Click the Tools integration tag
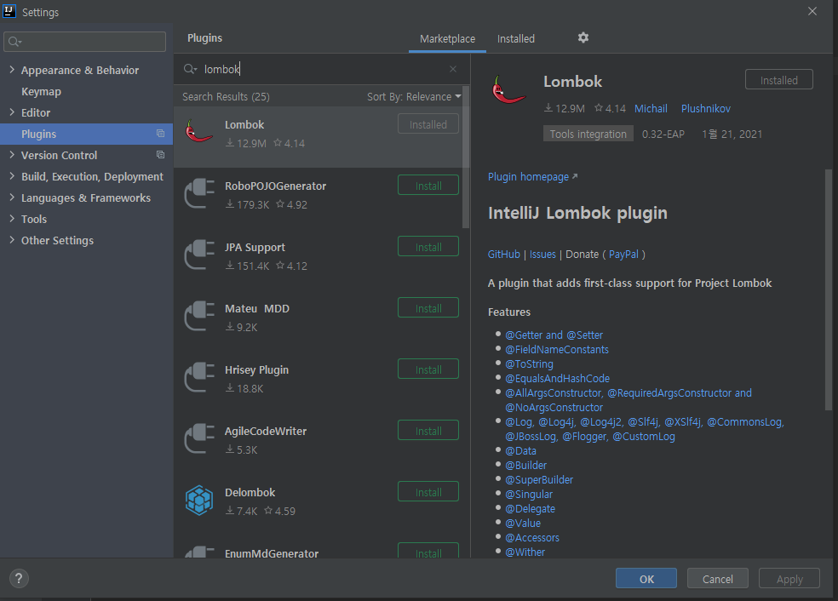This screenshot has width=838, height=601. pyautogui.click(x=588, y=134)
